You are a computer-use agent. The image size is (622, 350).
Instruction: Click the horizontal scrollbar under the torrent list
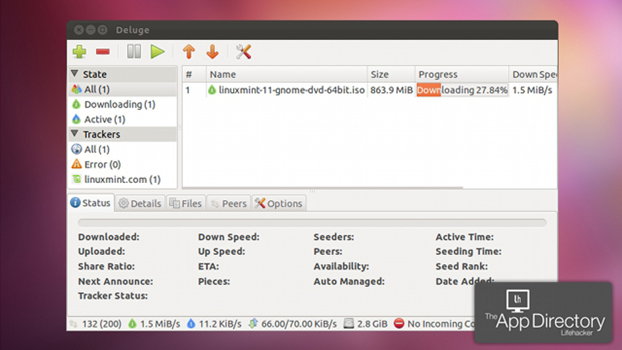coord(323,188)
